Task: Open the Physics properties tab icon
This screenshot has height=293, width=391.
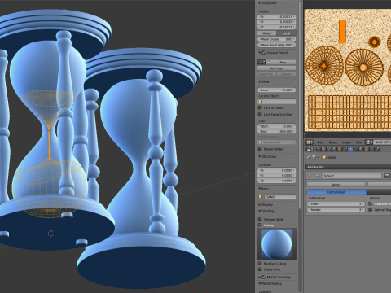Action: coord(377,149)
